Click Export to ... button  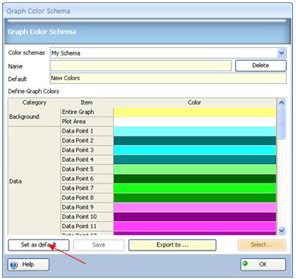[172, 245]
